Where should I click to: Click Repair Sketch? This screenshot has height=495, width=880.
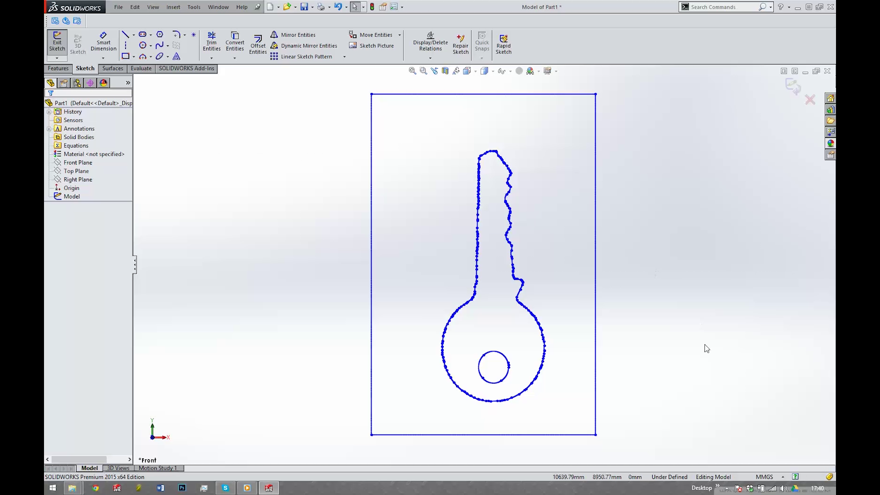(460, 44)
